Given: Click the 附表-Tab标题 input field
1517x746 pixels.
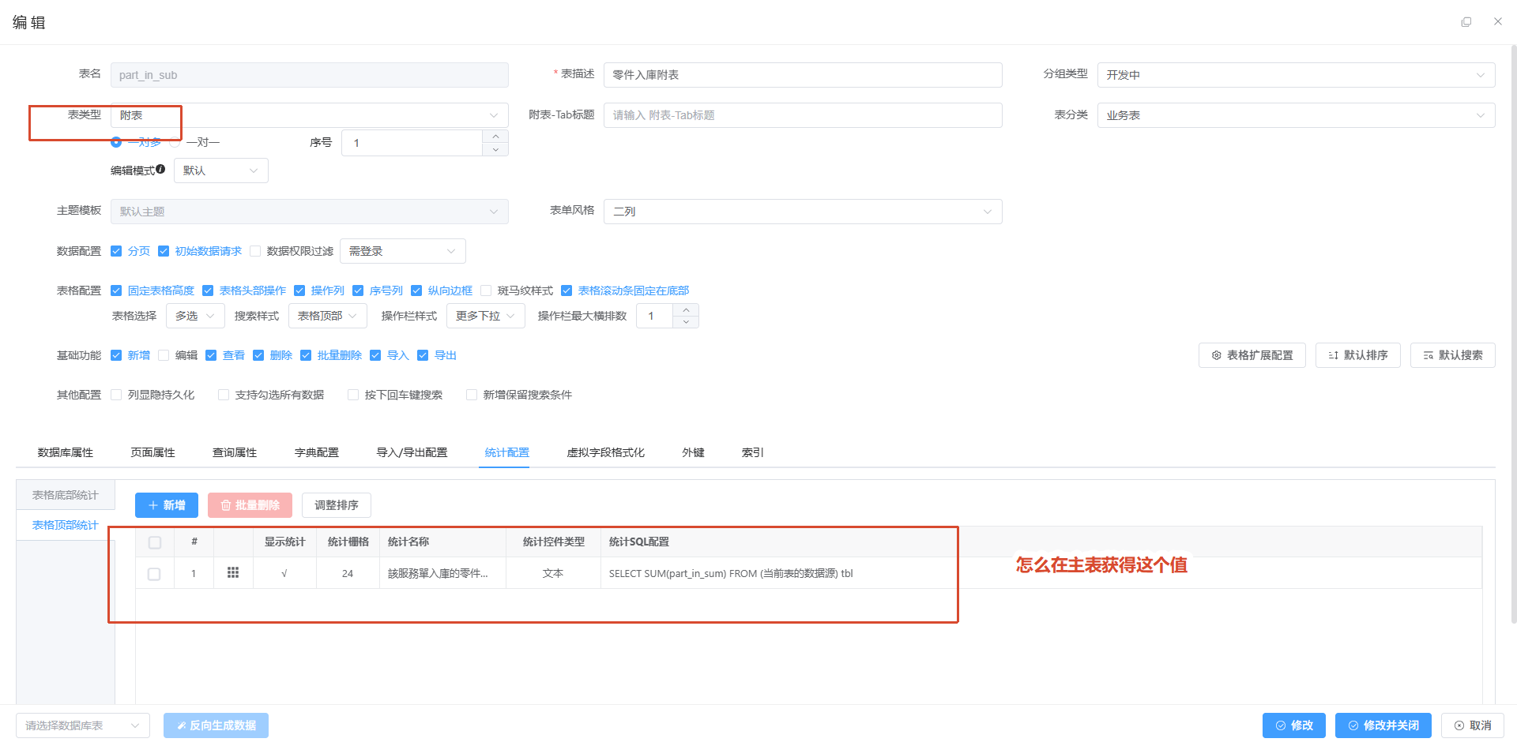Looking at the screenshot, I should [x=803, y=115].
